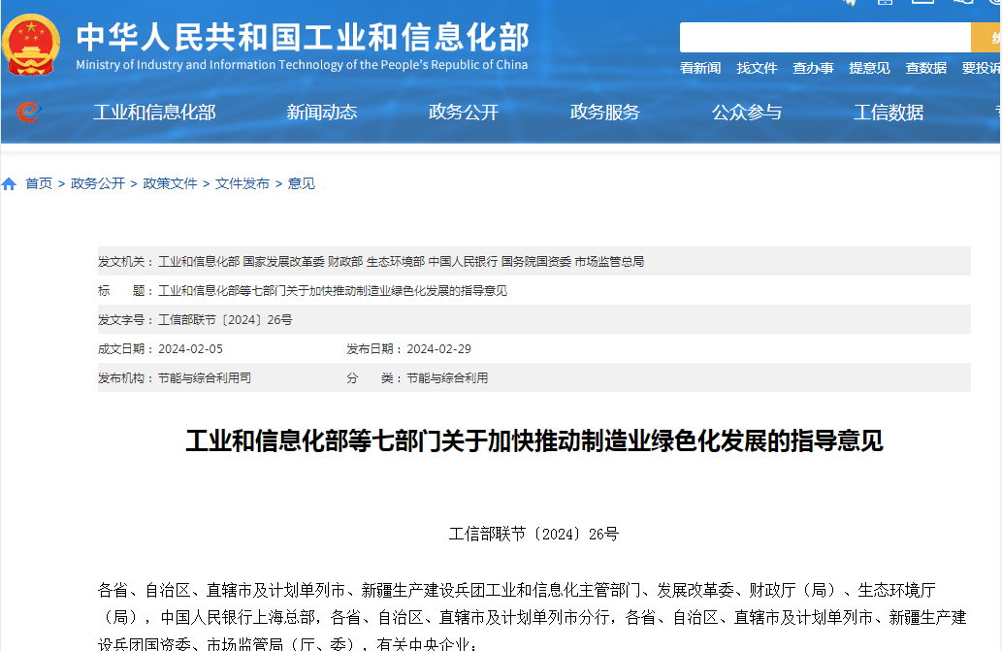Open the 提意见 quick link
Screen dimensions: 1002x651
pos(869,68)
